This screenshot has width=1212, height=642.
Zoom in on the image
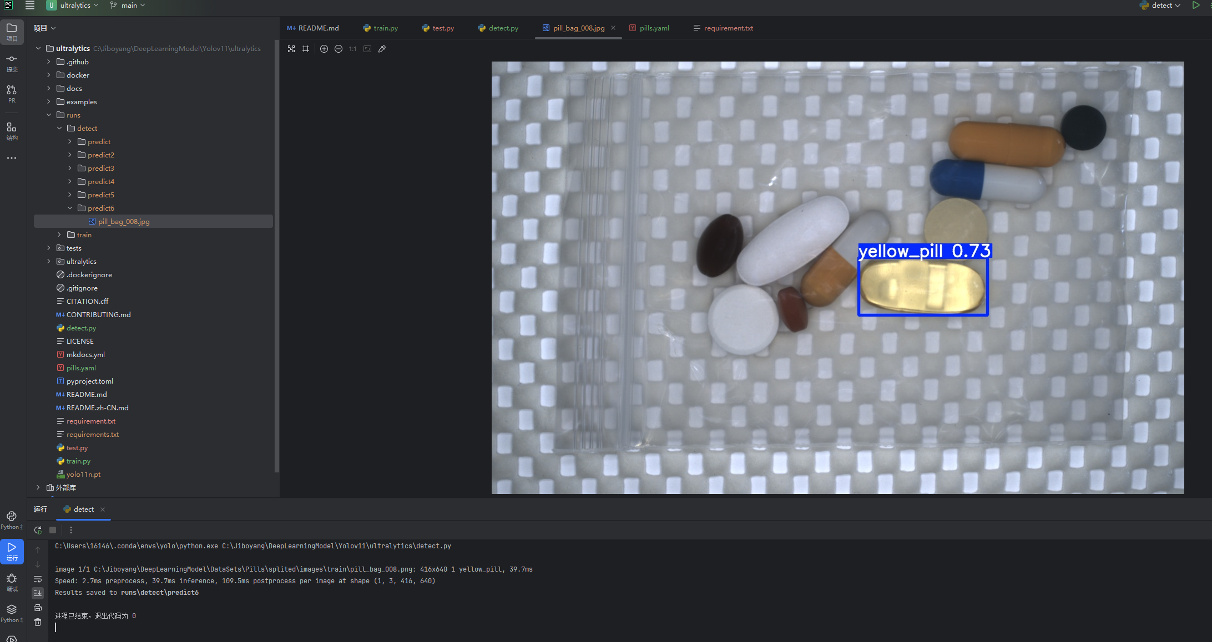pos(324,49)
